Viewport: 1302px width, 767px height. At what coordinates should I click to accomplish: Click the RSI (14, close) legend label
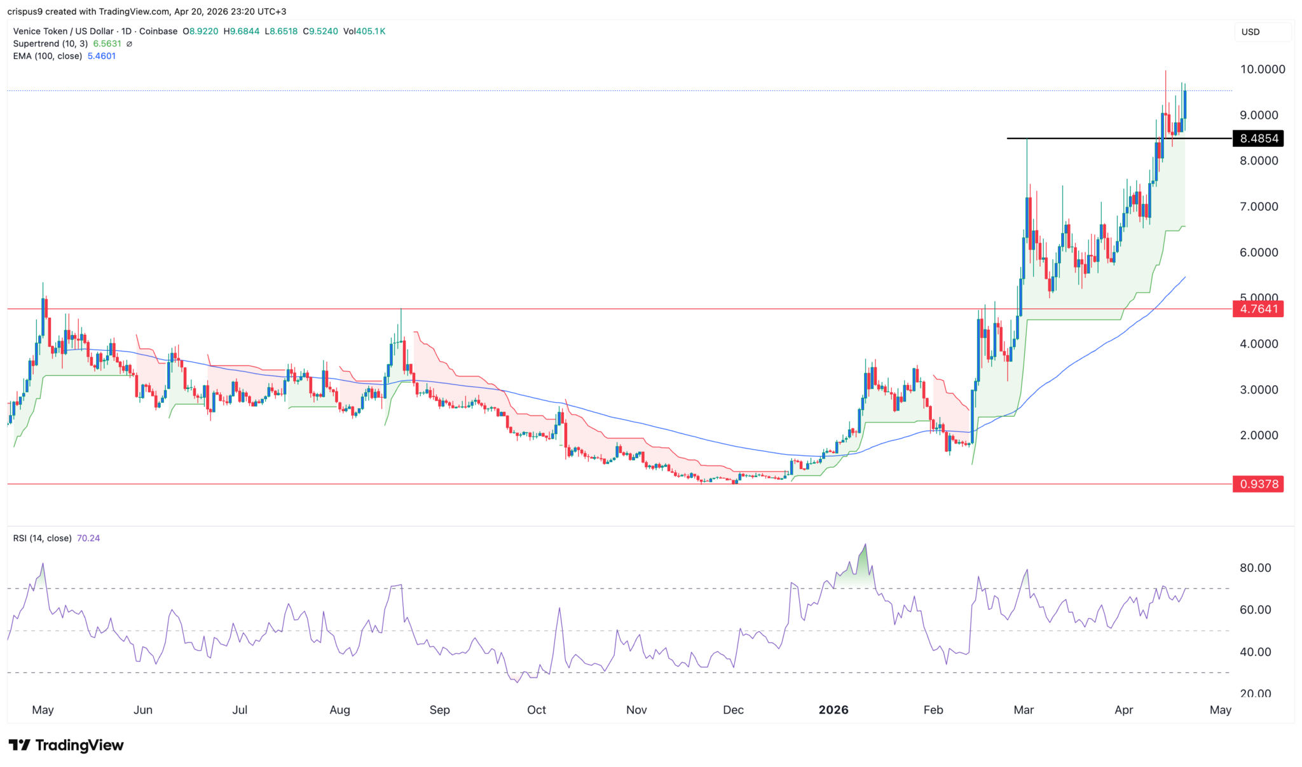coord(41,538)
